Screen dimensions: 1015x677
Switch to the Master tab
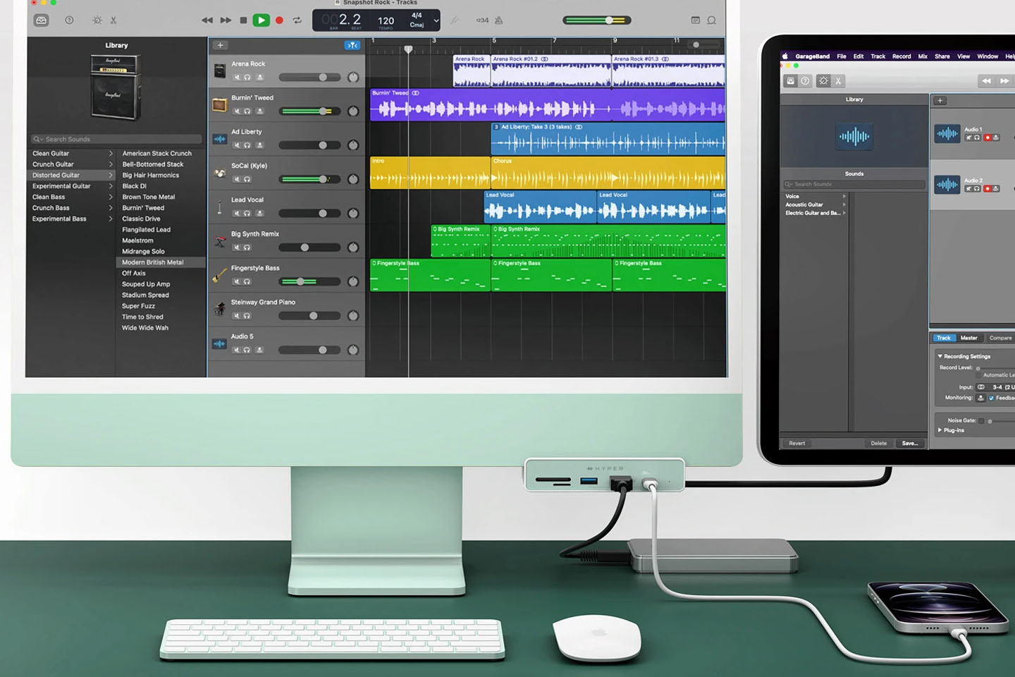pyautogui.click(x=968, y=338)
